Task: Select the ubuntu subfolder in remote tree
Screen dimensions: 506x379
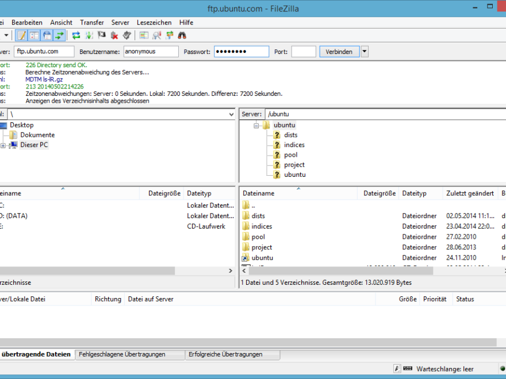Action: point(295,175)
